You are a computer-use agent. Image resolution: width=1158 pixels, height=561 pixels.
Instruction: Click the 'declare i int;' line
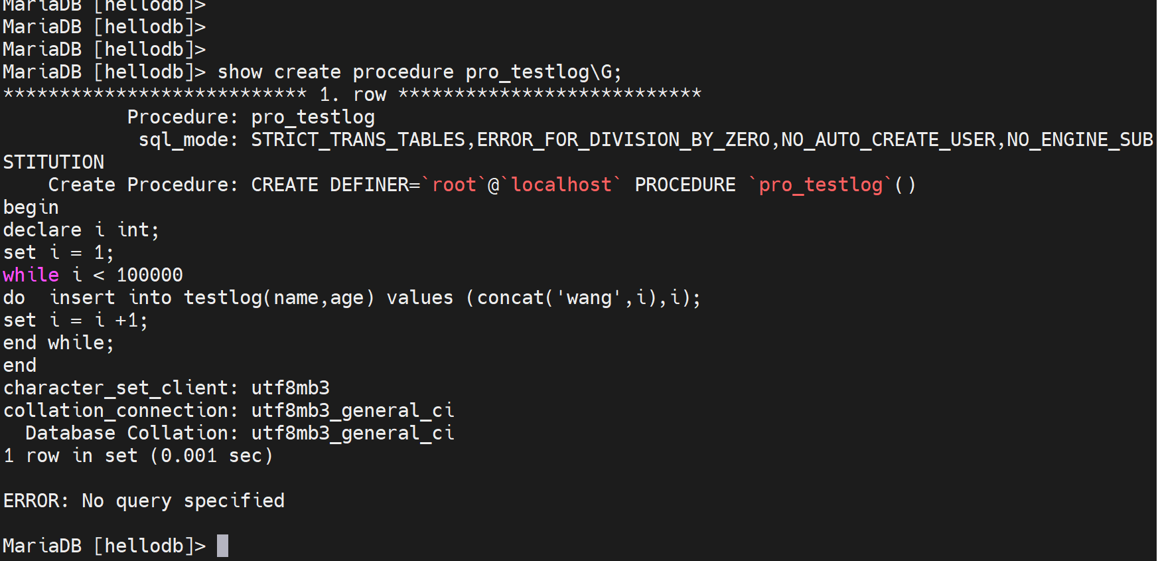[x=81, y=230]
